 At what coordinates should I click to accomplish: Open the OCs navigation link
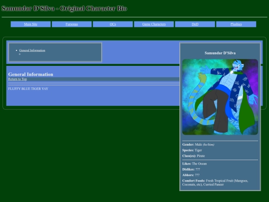point(113,24)
